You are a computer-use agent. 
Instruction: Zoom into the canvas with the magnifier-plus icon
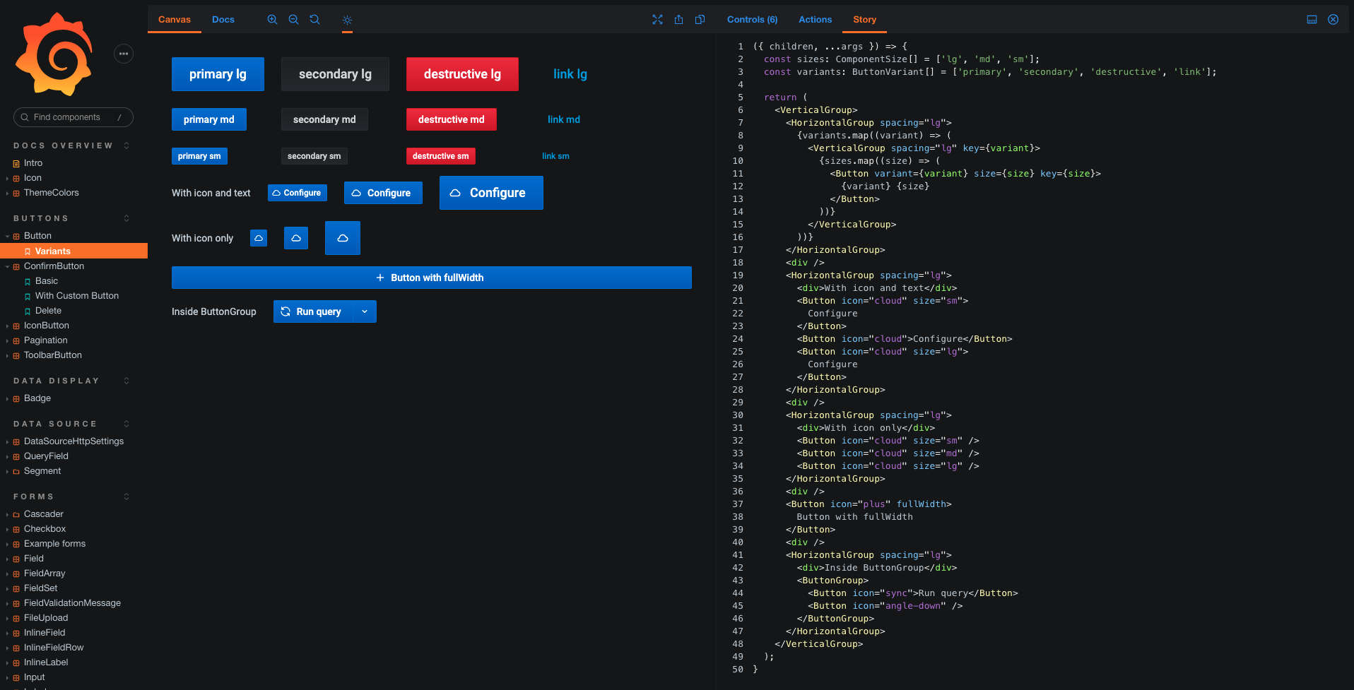(272, 19)
